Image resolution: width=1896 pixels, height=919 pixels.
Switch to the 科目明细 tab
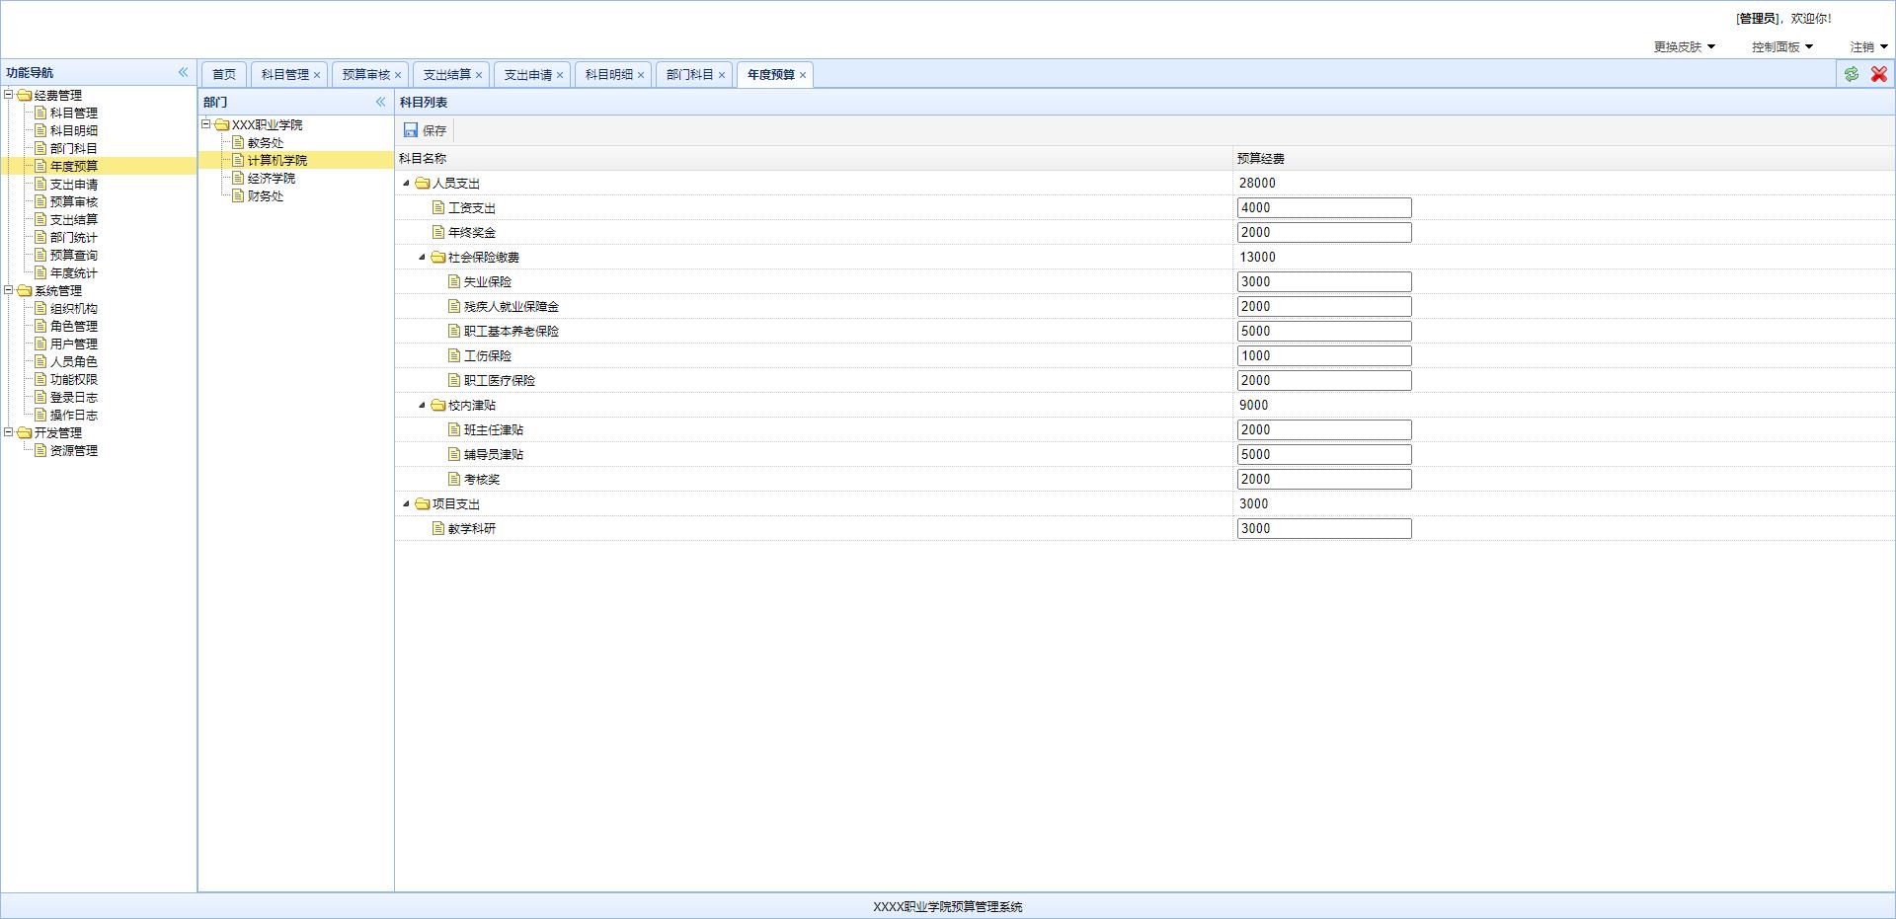609,74
